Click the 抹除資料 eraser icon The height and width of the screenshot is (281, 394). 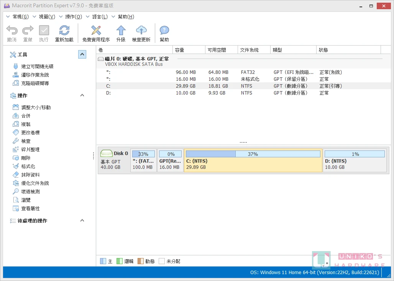point(16,175)
